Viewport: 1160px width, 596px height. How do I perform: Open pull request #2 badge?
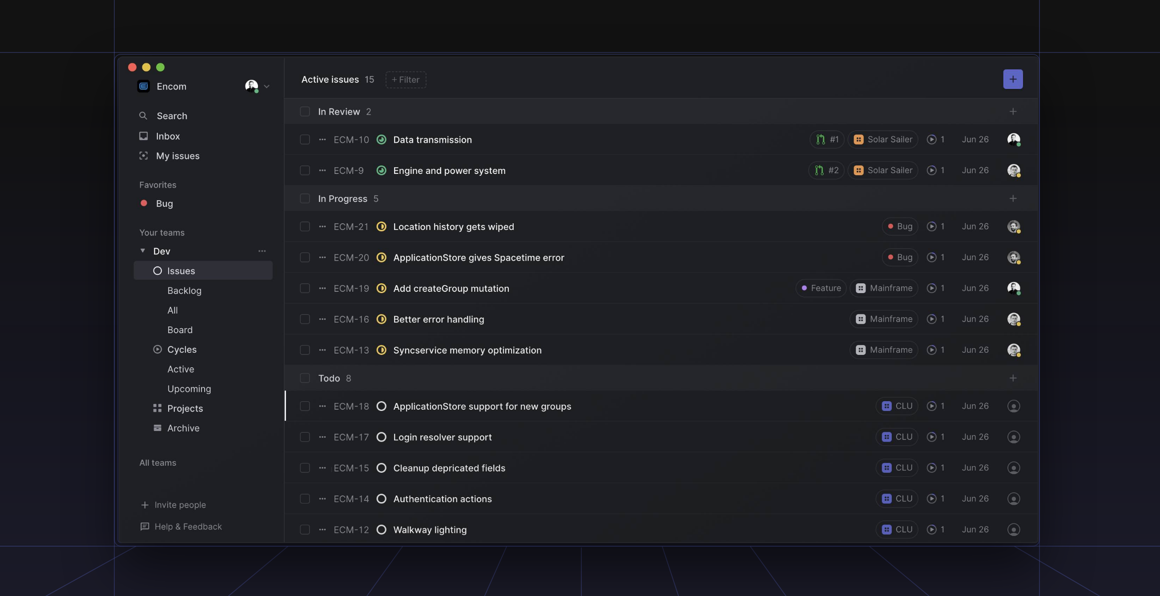[826, 170]
